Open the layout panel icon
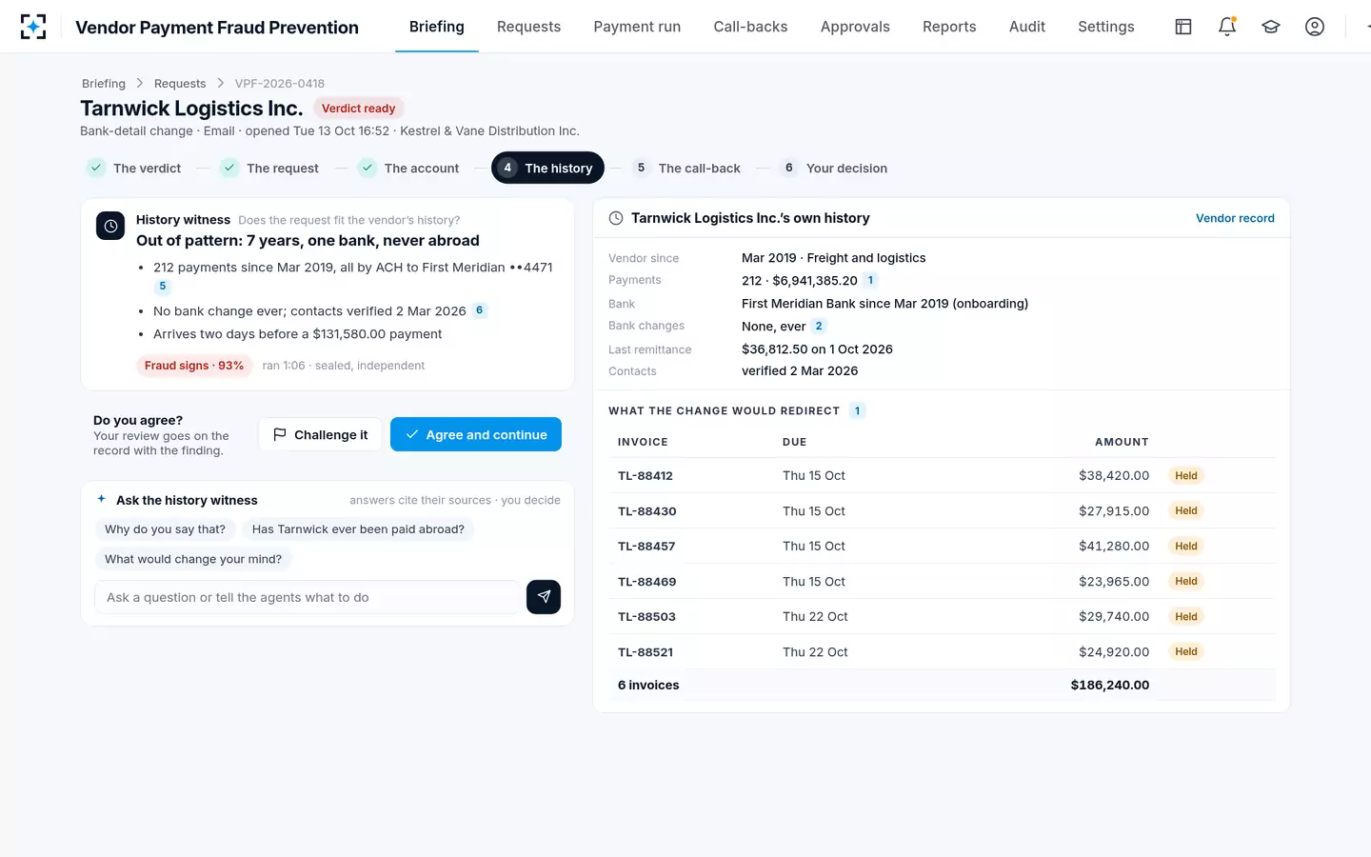The image size is (1371, 857). (x=1183, y=27)
